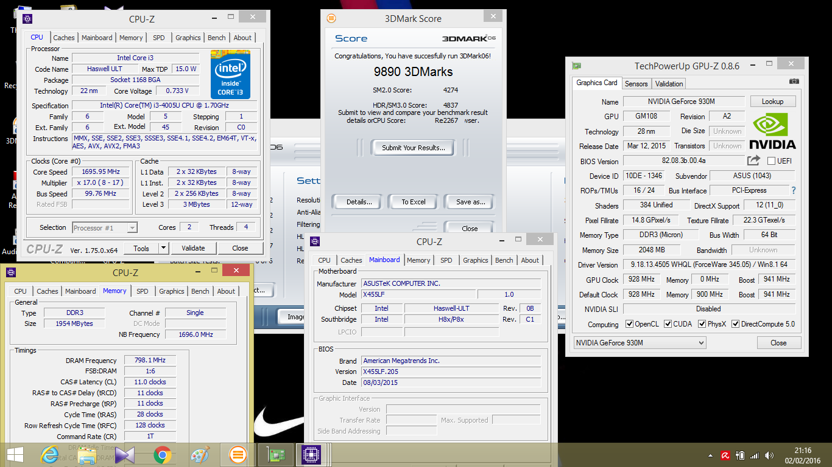Take a GPU-Z screenshot with the camera icon
The height and width of the screenshot is (467, 832).
click(x=794, y=81)
